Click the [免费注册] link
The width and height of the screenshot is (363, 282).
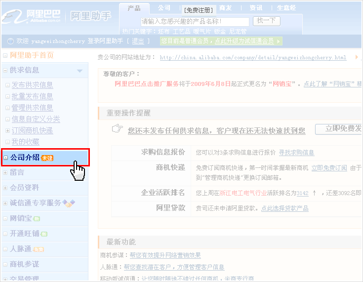click(x=199, y=10)
